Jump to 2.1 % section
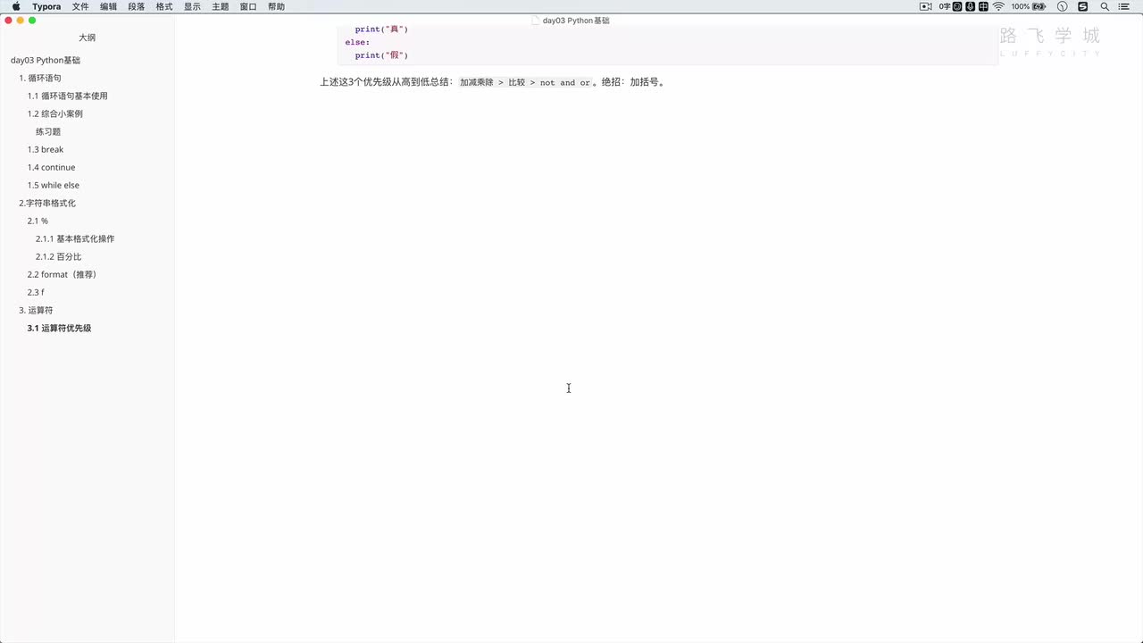 pyautogui.click(x=38, y=221)
